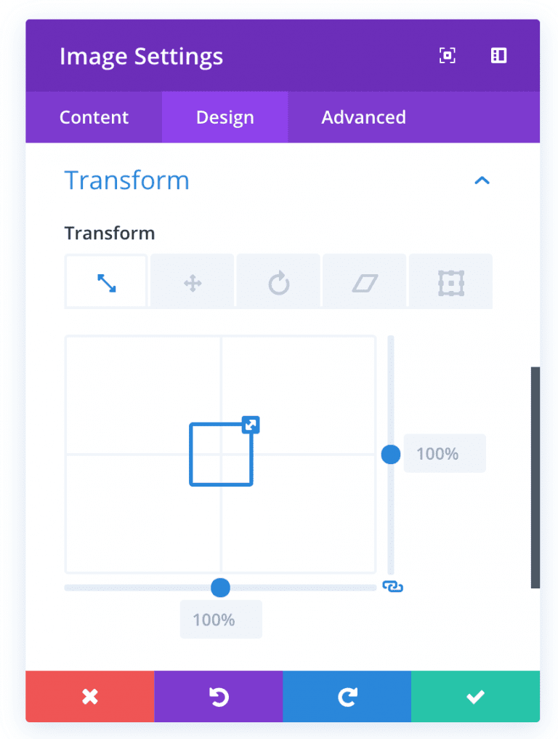The image size is (558, 739).
Task: Undo the last transform change
Action: coord(218,696)
